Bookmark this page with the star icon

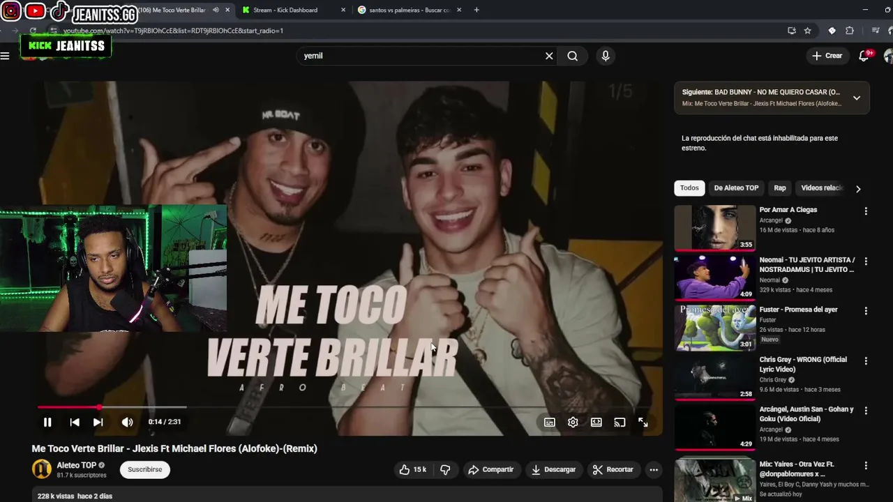807,31
